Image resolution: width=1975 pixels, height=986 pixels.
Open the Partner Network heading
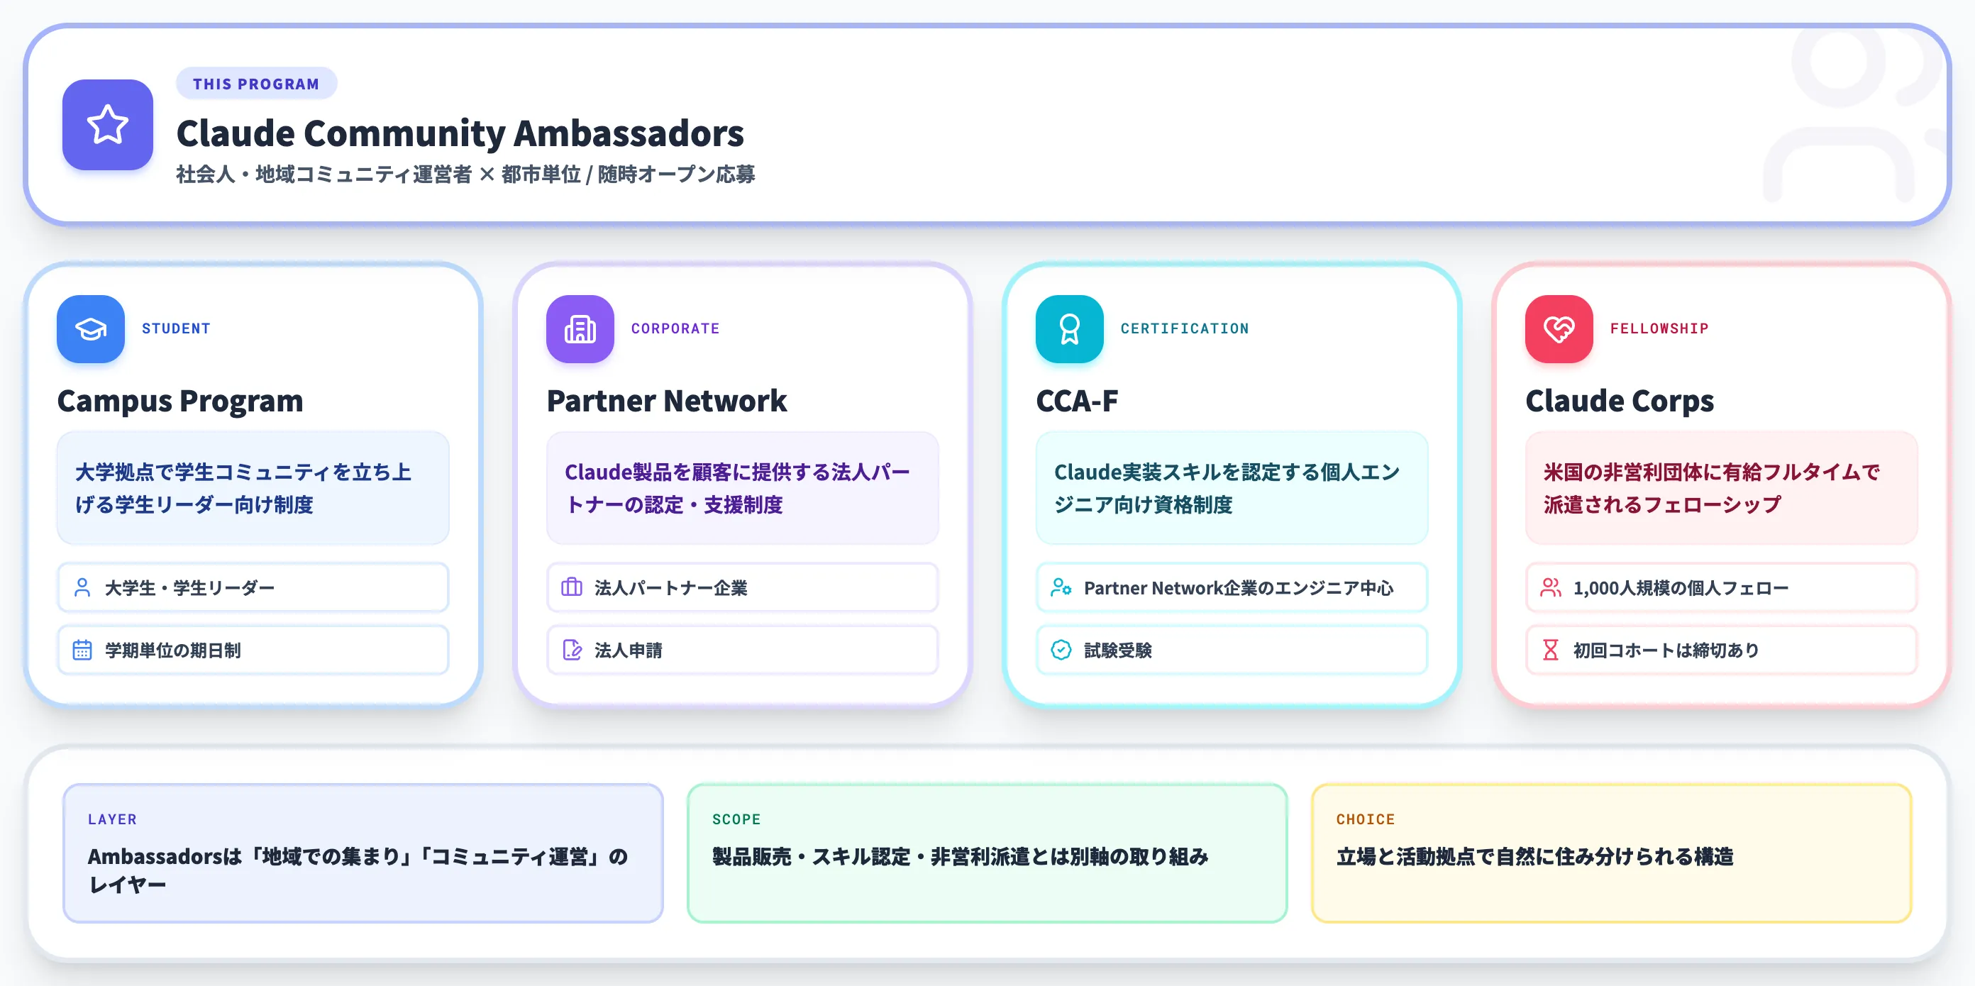pyautogui.click(x=666, y=401)
